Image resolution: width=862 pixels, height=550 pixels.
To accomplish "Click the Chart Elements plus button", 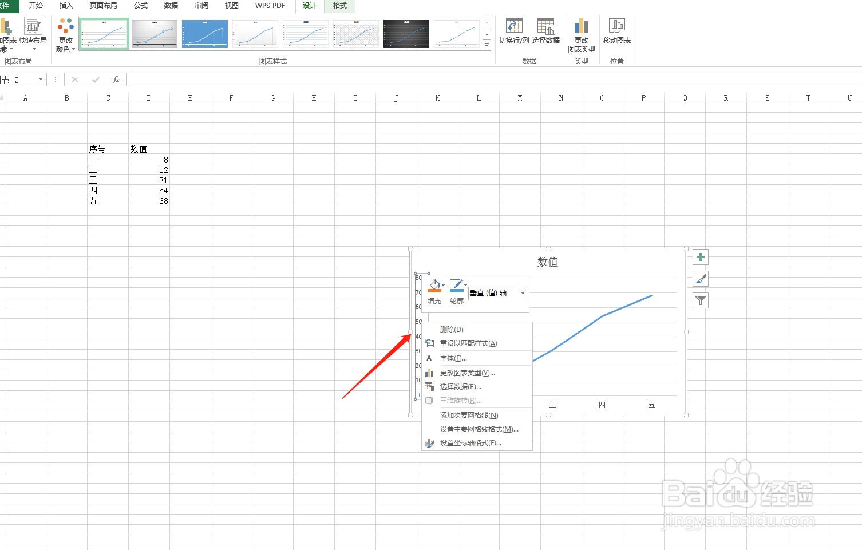I will coord(701,257).
